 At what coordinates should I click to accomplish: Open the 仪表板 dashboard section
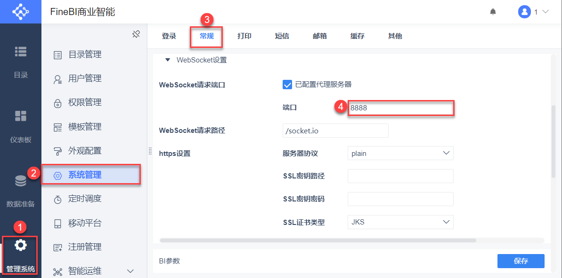pyautogui.click(x=20, y=126)
